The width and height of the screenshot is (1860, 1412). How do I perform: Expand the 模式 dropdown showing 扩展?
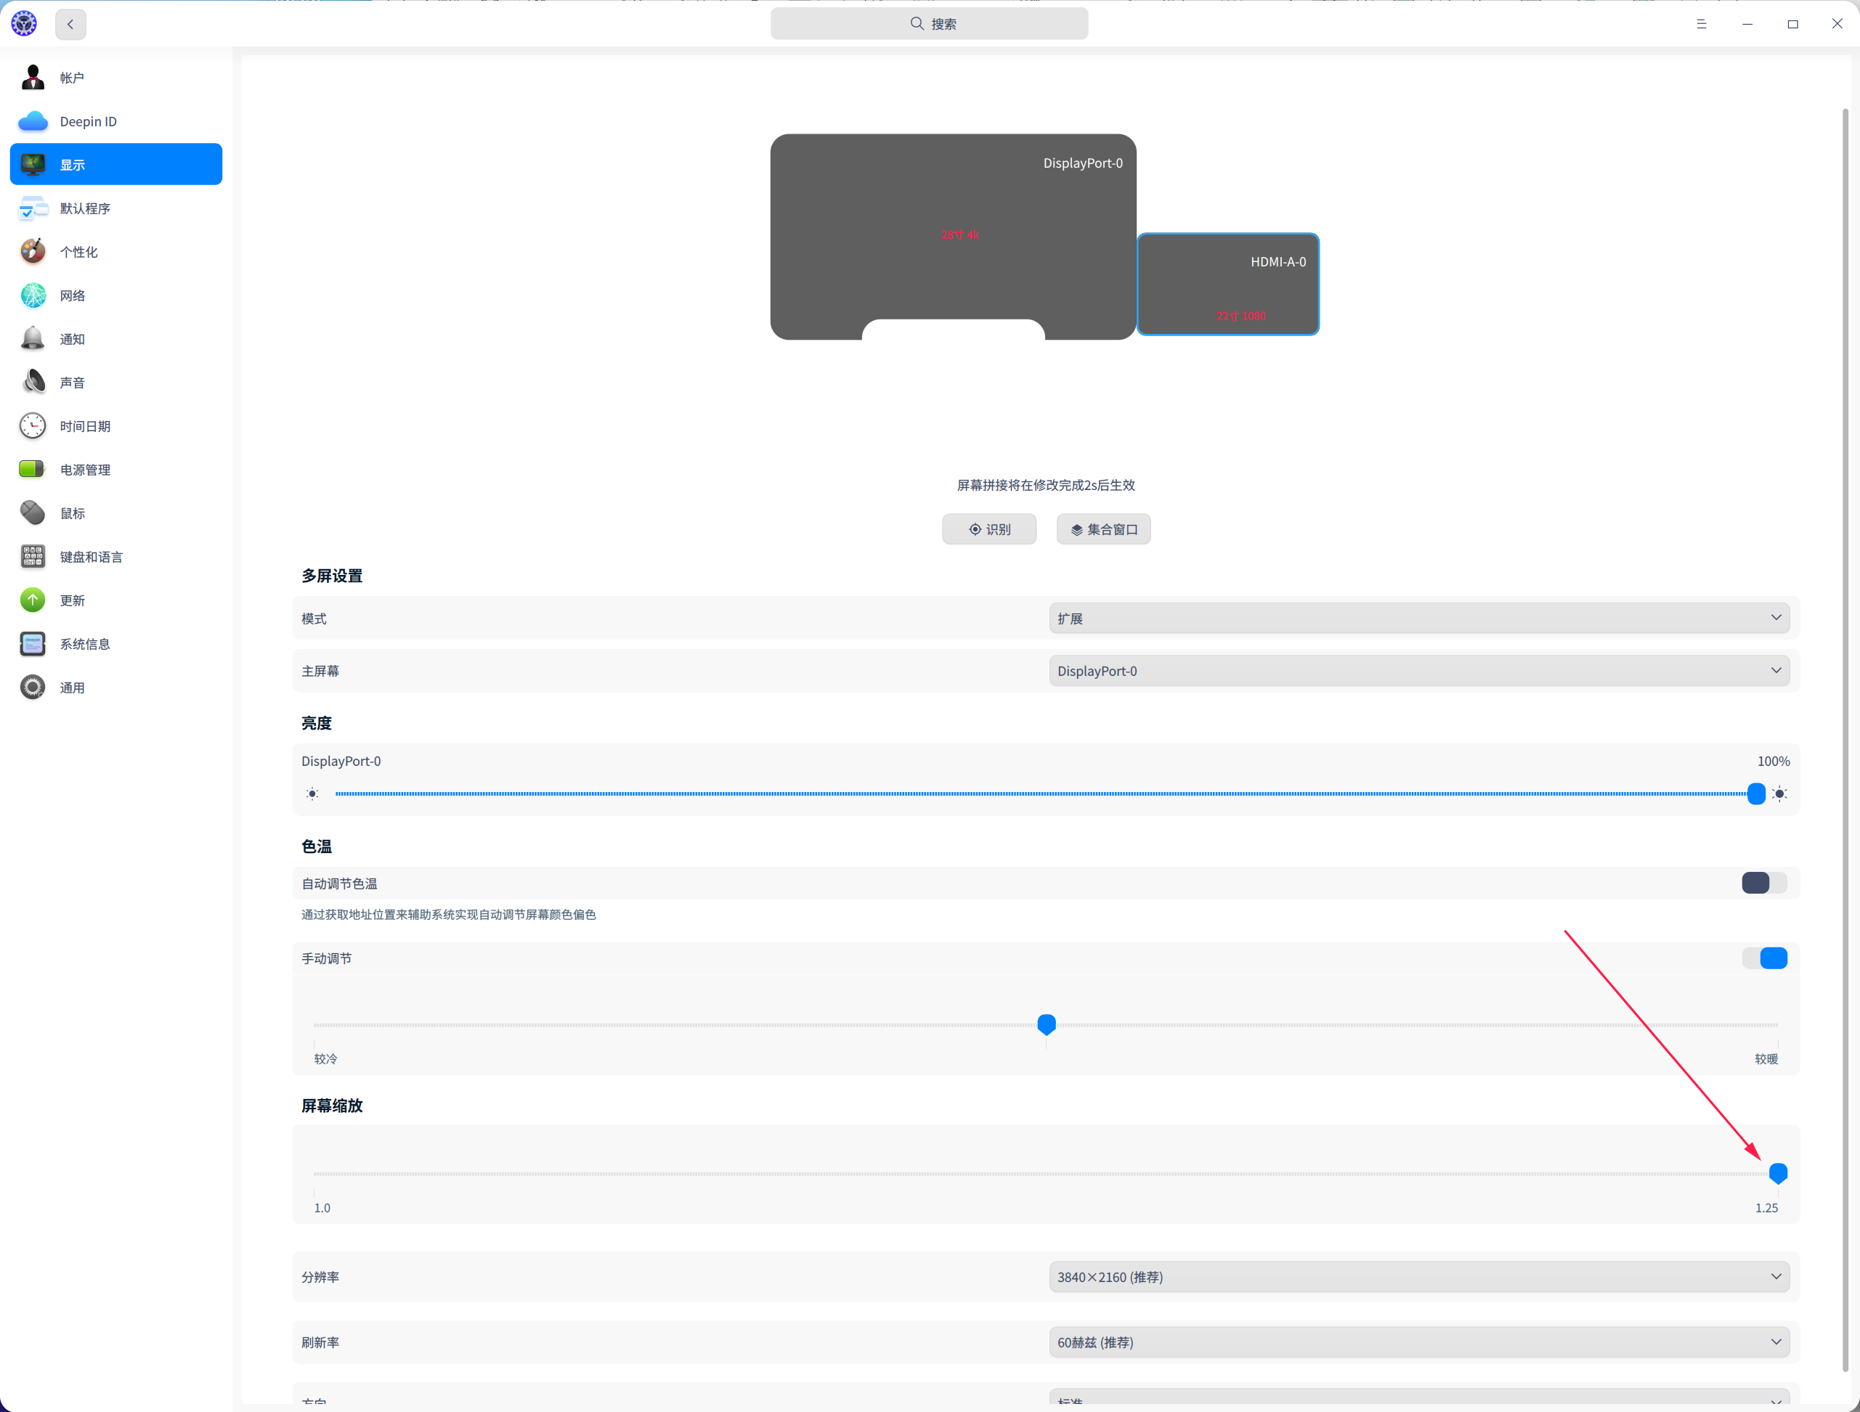coord(1418,619)
